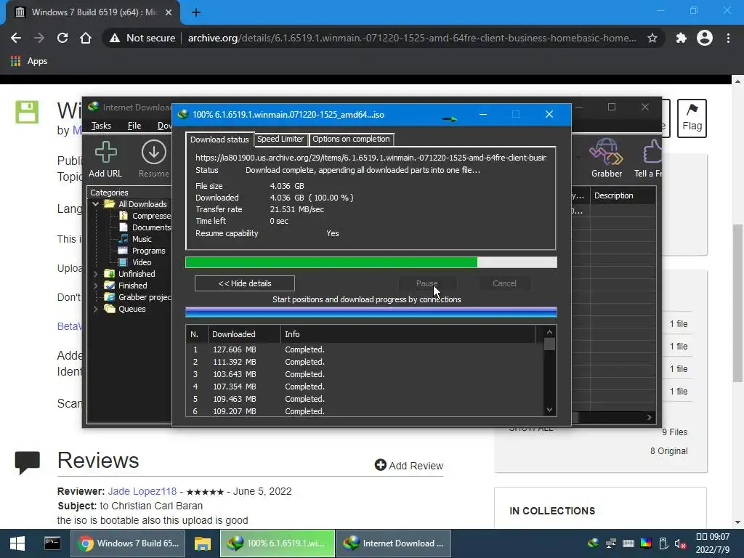Click the connections list scroll down arrow
The image size is (744, 558).
click(x=549, y=410)
